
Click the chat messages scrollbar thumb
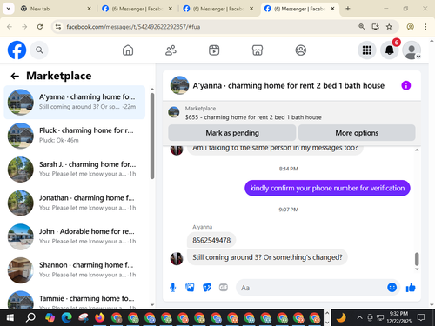pos(417,259)
